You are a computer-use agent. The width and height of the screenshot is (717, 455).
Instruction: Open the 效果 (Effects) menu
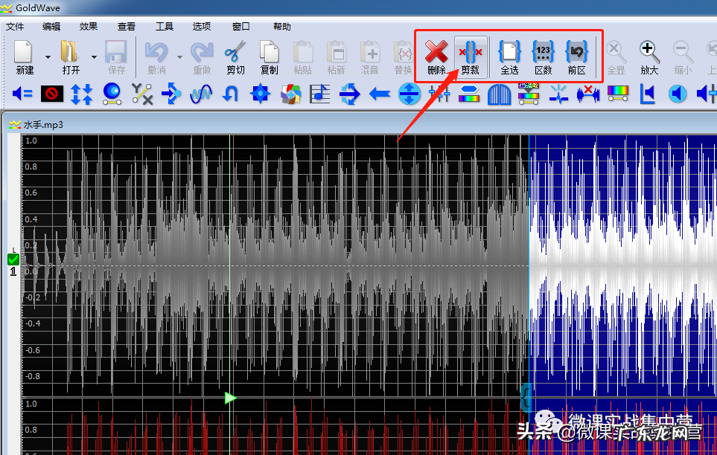coord(89,27)
